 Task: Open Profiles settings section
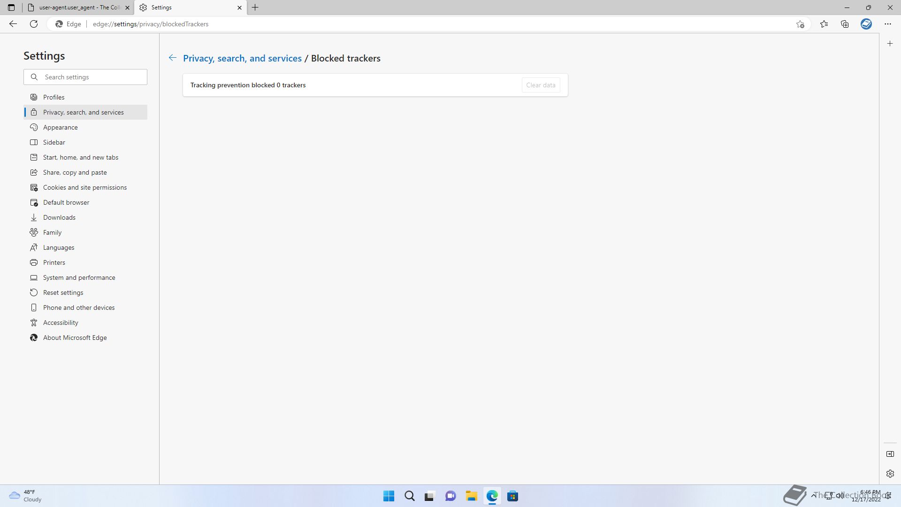click(85, 97)
